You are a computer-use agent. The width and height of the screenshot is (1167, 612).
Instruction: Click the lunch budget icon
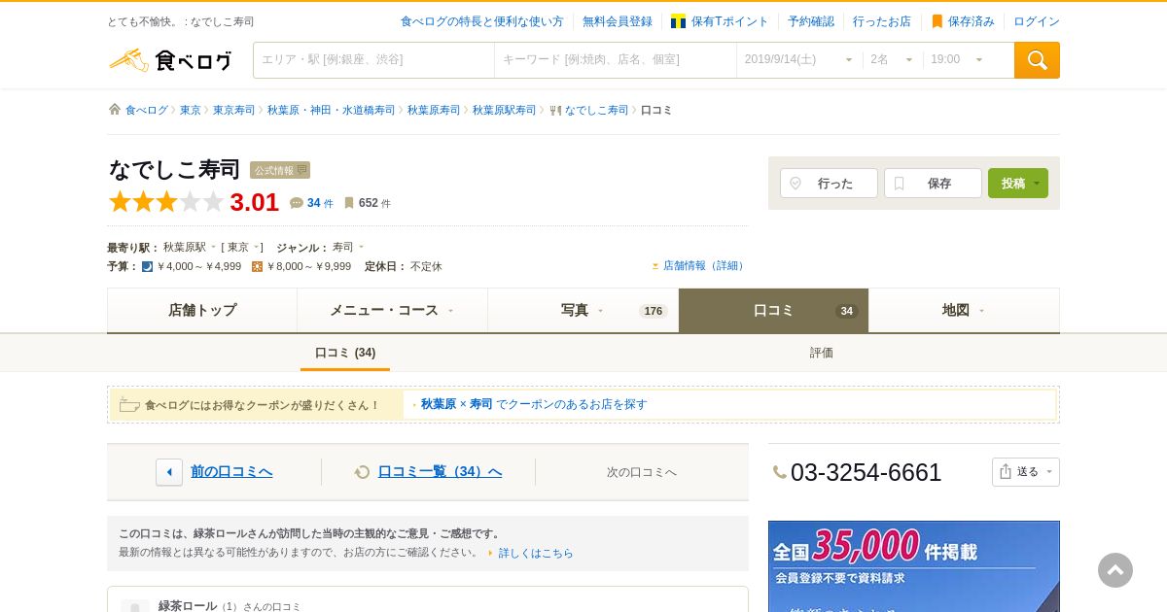257,266
